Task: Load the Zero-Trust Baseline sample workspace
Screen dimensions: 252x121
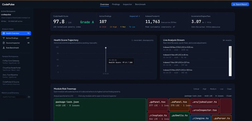Action: click(16, 76)
